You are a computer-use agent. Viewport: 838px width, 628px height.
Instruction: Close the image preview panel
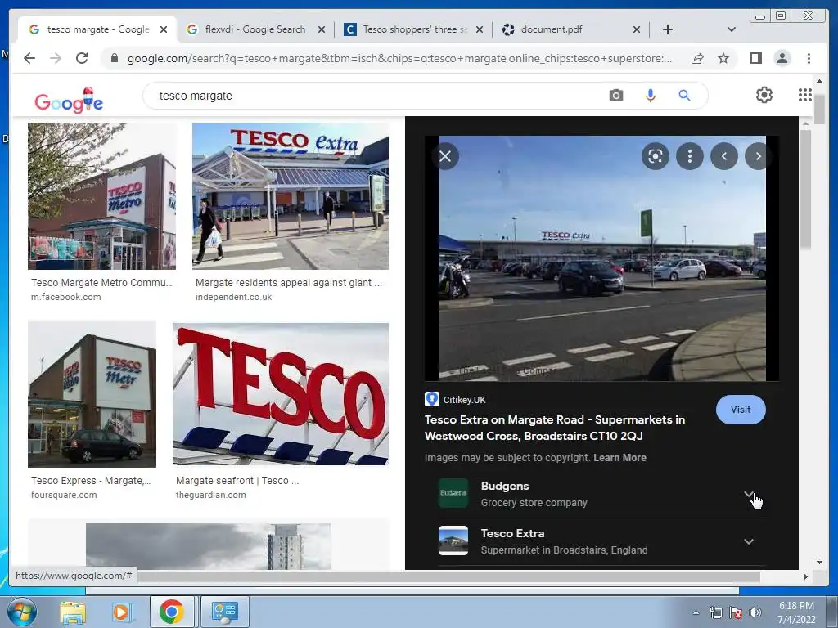(x=445, y=156)
